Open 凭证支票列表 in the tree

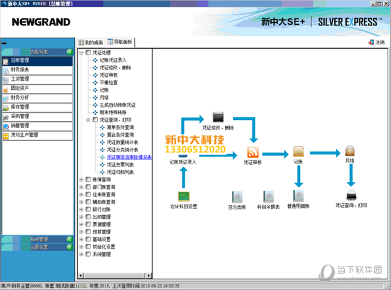point(120,165)
